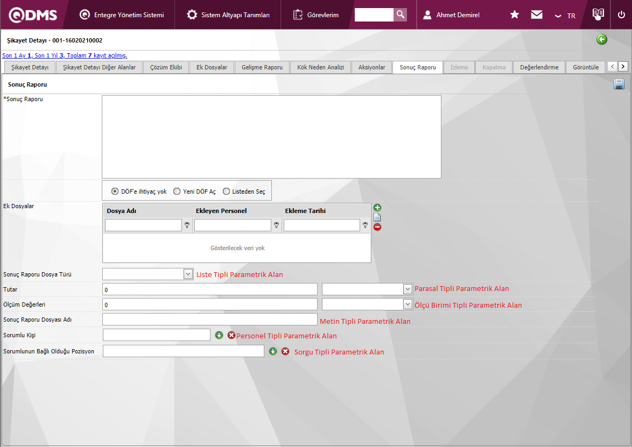Select person via Sorumlu Kişi green arrow
The height and width of the screenshot is (447, 632).
219,335
